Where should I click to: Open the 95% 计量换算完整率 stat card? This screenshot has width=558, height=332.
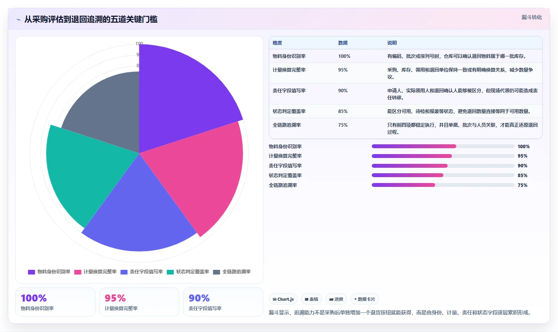(139, 302)
